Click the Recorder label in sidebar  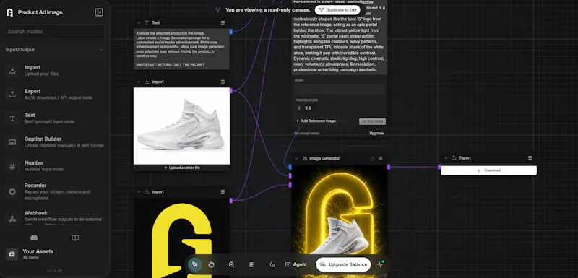click(35, 186)
